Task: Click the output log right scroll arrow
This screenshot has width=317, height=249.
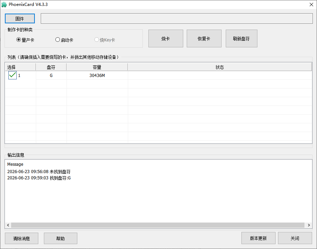Action: (x=309, y=225)
